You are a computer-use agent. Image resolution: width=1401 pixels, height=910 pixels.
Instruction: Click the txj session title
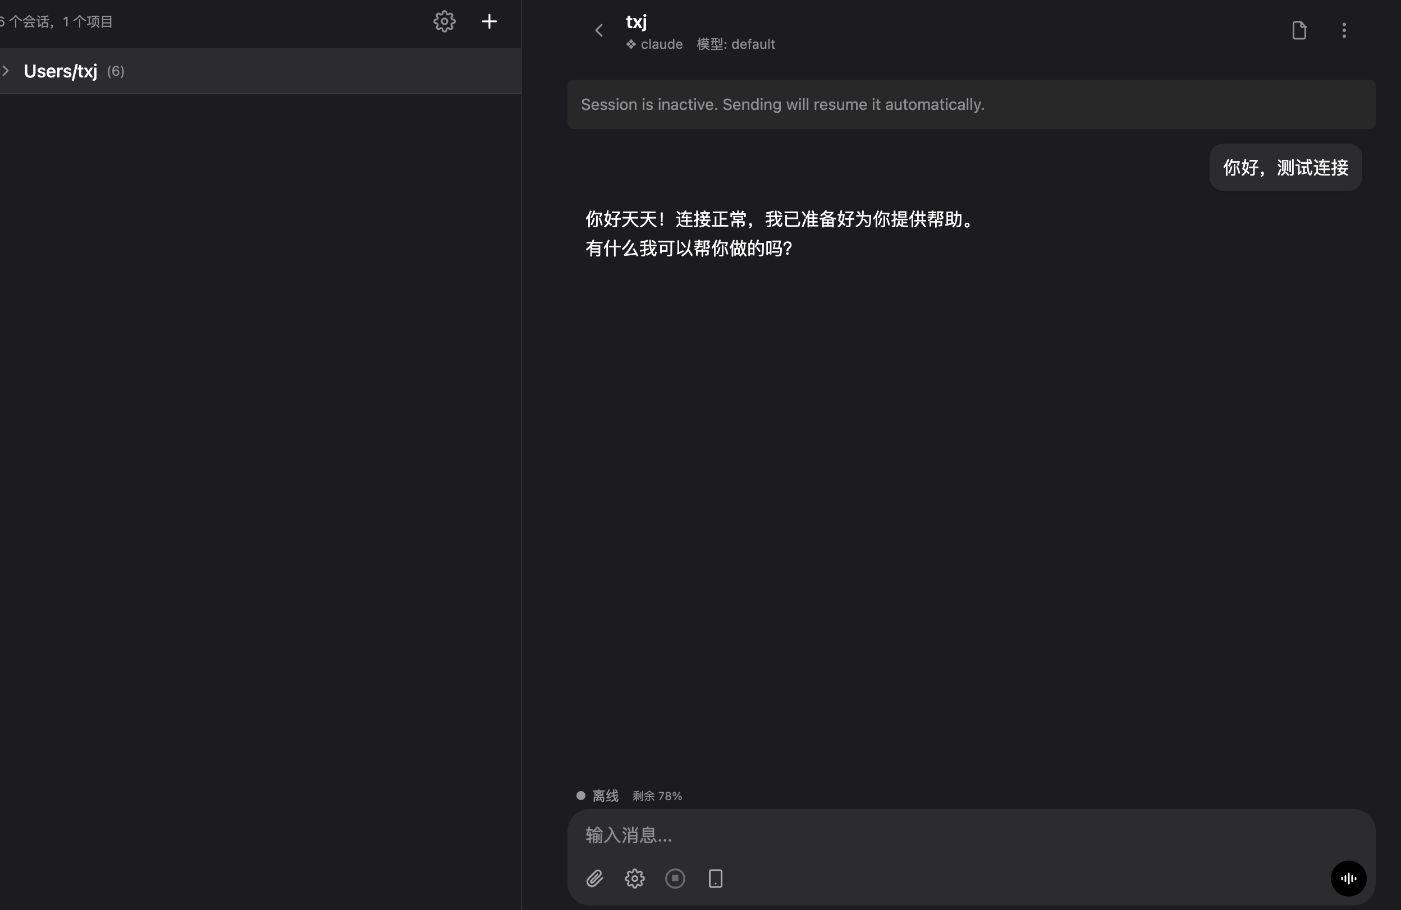coord(636,22)
